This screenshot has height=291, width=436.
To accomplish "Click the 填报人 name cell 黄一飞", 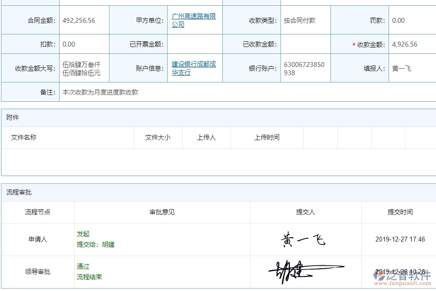I will coord(403,67).
